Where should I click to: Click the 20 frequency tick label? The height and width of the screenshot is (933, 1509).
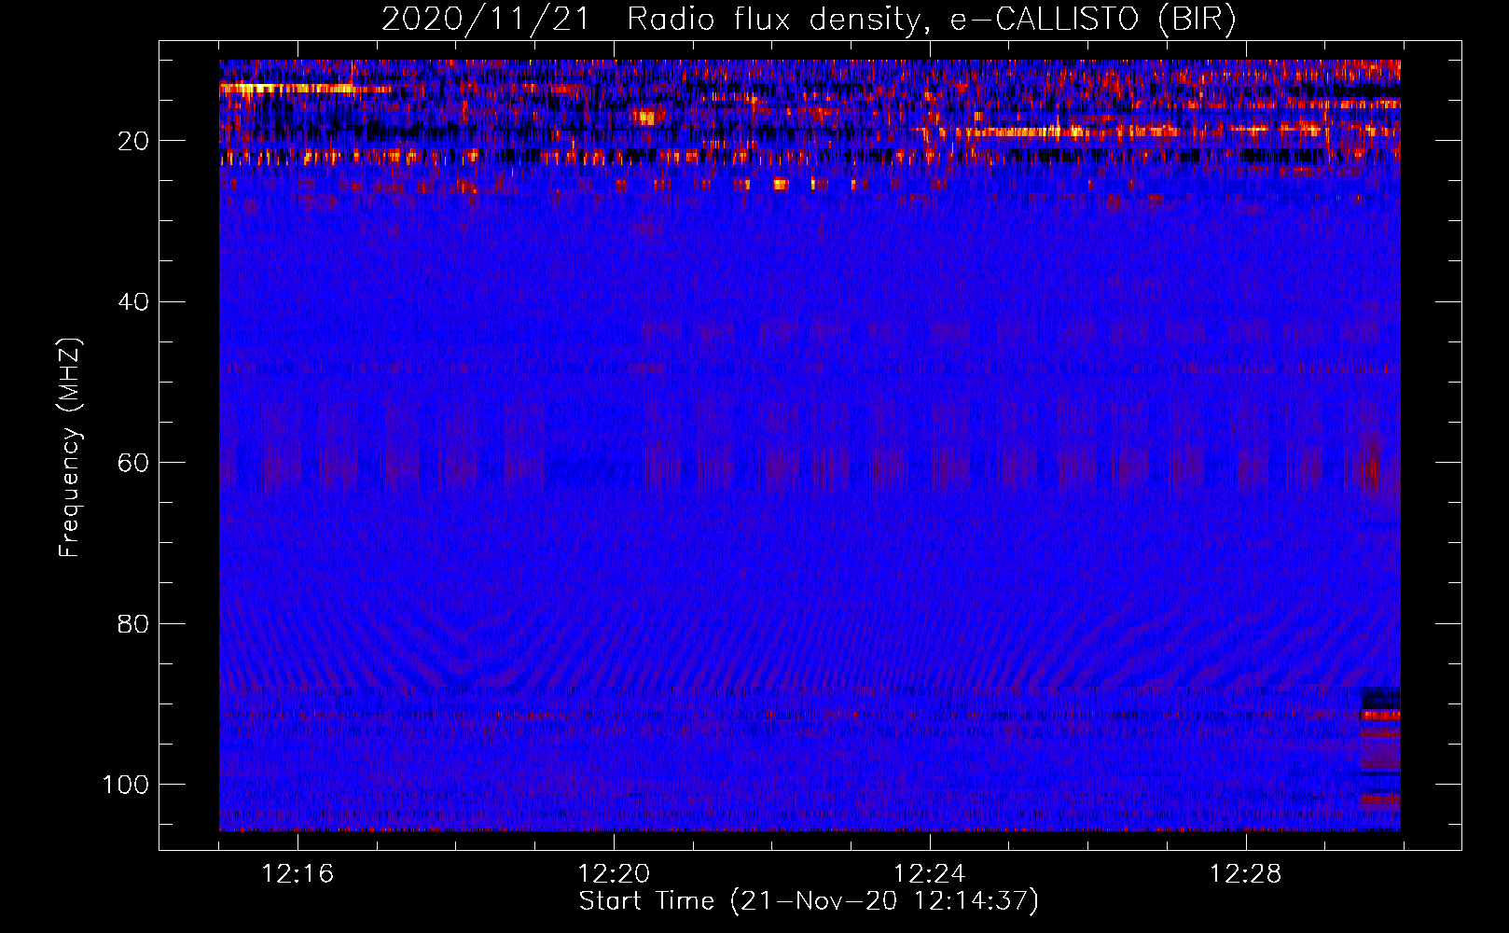(133, 142)
